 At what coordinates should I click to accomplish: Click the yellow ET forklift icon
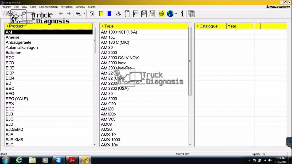[x=162, y=14]
